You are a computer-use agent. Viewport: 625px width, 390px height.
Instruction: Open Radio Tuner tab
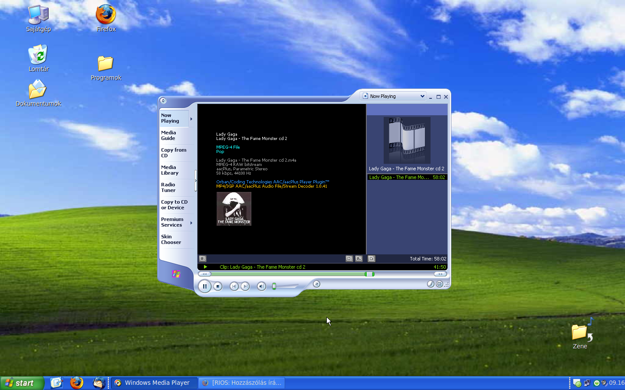point(174,188)
